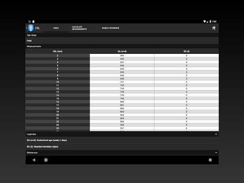Tap the battery status icon
Screen dimensions: 244x183
(210, 21)
